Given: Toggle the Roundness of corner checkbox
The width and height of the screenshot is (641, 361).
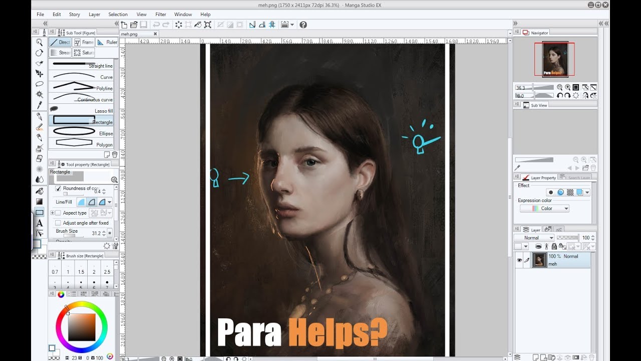Looking at the screenshot, I should tap(58, 189).
